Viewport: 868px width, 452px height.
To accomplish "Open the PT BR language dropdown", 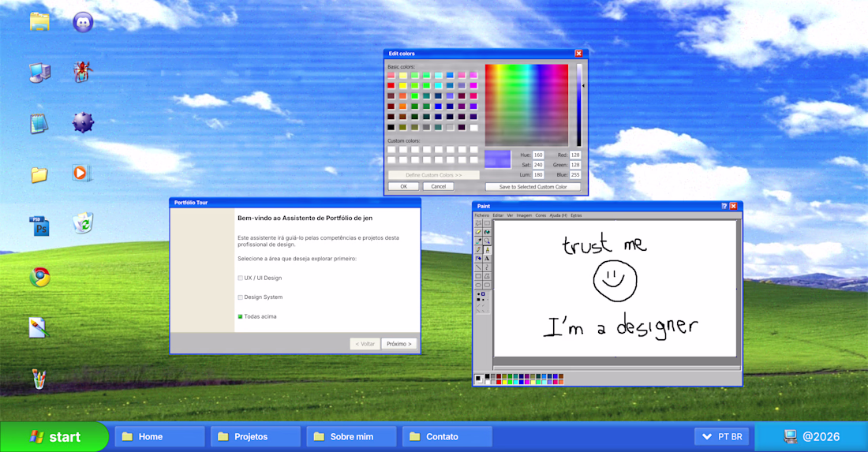I will (722, 436).
